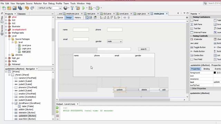Select the add button in design
Viewport: 221px width, 124px height.
coord(164,90)
